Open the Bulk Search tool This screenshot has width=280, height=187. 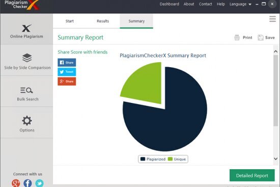[26, 92]
